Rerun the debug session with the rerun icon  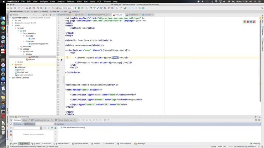pyautogui.click(x=11, y=120)
